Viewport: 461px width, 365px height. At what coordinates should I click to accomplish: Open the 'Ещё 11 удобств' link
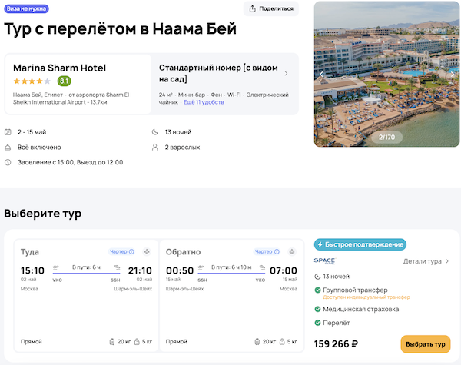(x=203, y=101)
